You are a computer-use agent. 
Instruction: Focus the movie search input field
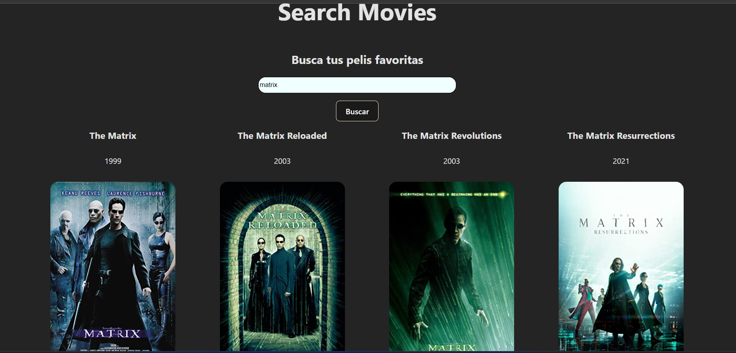(357, 85)
